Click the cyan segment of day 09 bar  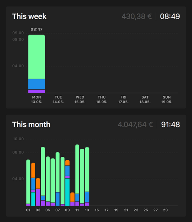coord(67,192)
